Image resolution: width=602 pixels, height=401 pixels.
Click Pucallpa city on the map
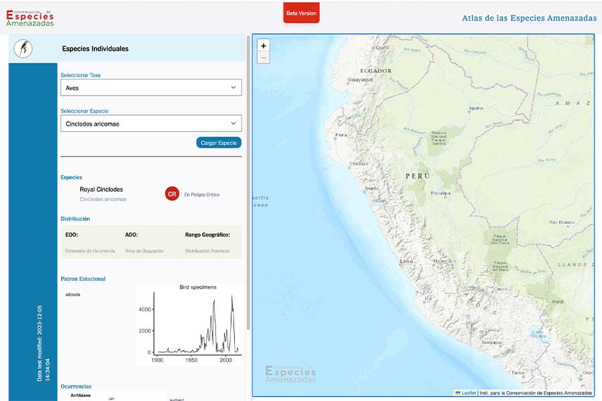point(440,193)
